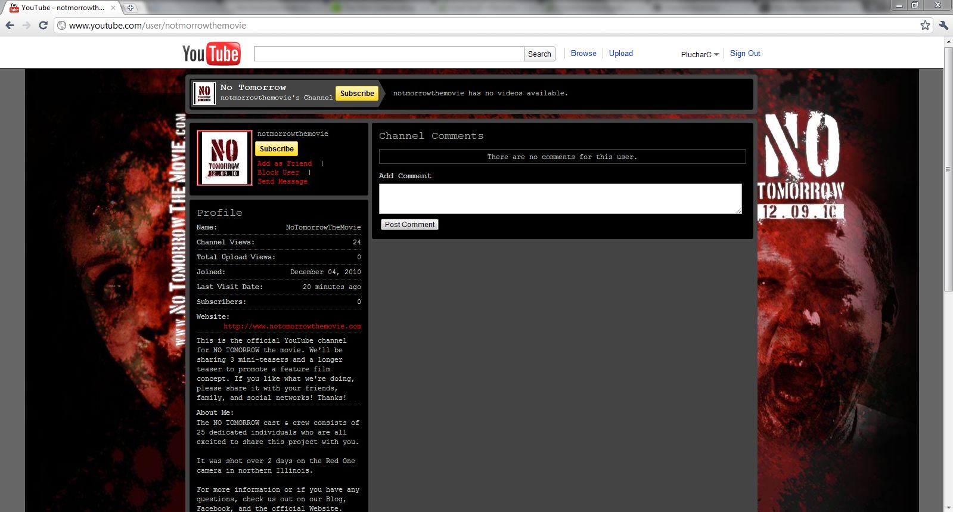The width and height of the screenshot is (953, 512).
Task: Open the large No Tomorrow profile avatar
Action: (225, 158)
